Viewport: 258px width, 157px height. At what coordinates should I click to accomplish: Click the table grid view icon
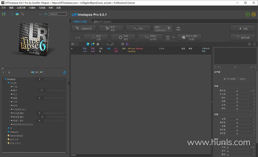click(x=73, y=44)
